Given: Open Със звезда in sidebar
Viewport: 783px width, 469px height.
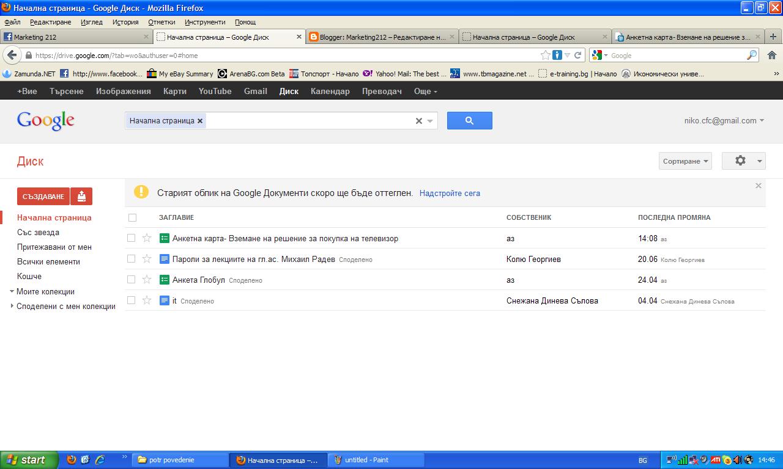Looking at the screenshot, I should (38, 232).
